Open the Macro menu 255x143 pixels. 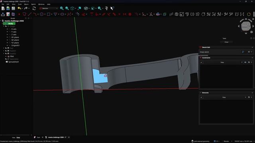[x=26, y=4]
